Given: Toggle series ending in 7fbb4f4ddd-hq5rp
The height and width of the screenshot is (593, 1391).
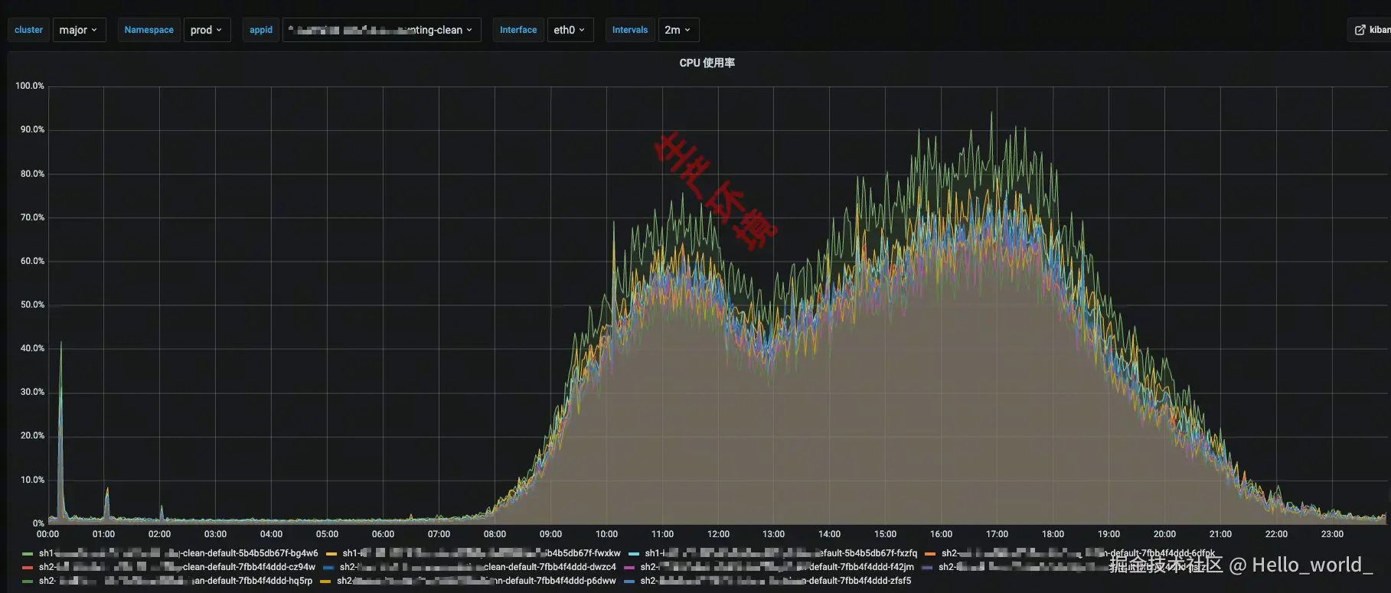Looking at the screenshot, I should [175, 581].
